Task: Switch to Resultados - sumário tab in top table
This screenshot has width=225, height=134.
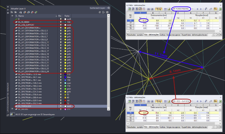Action: pos(135,35)
